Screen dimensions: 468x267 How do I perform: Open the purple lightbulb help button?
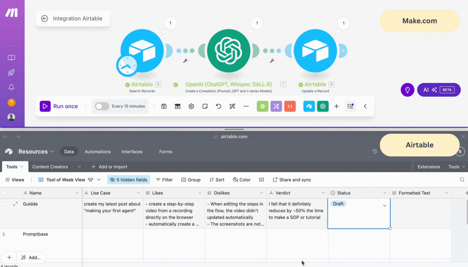tap(408, 90)
